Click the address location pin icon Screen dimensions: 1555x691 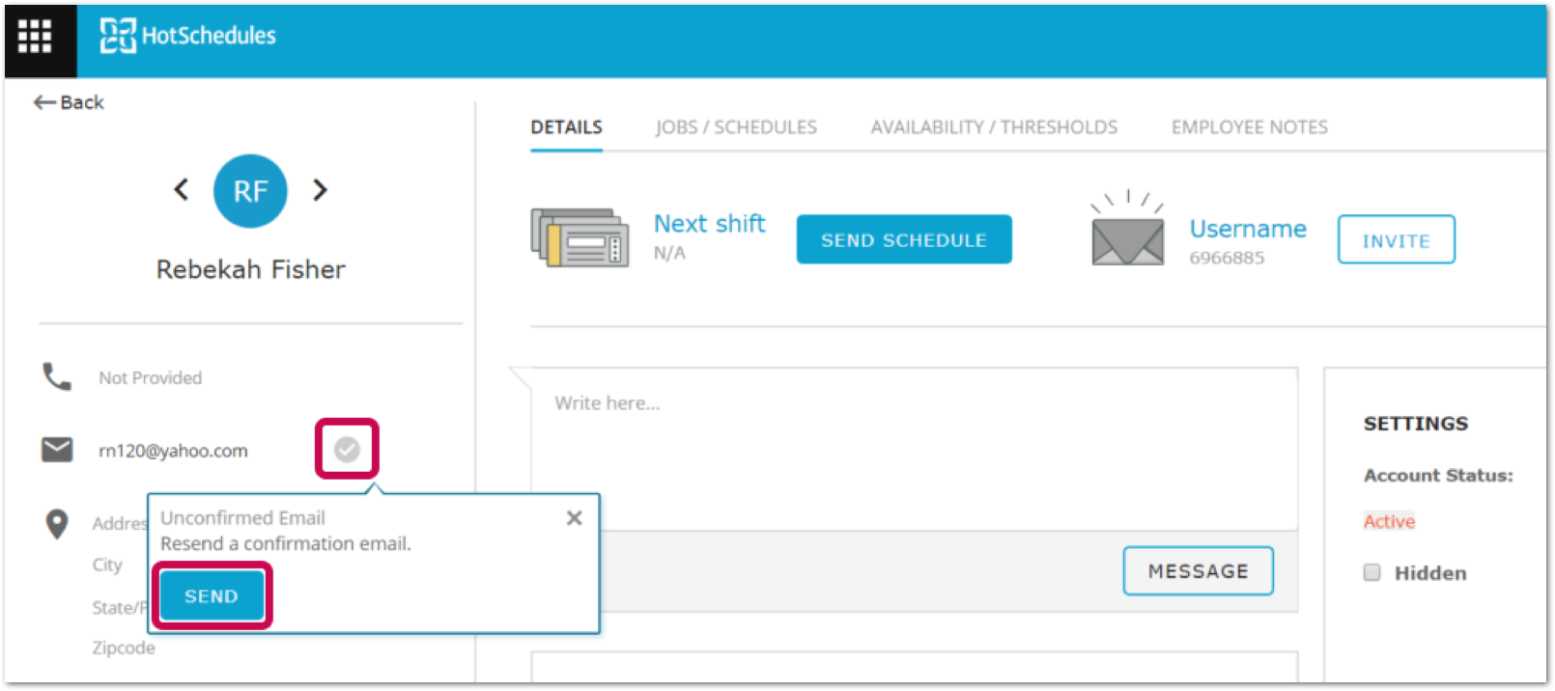coord(57,523)
